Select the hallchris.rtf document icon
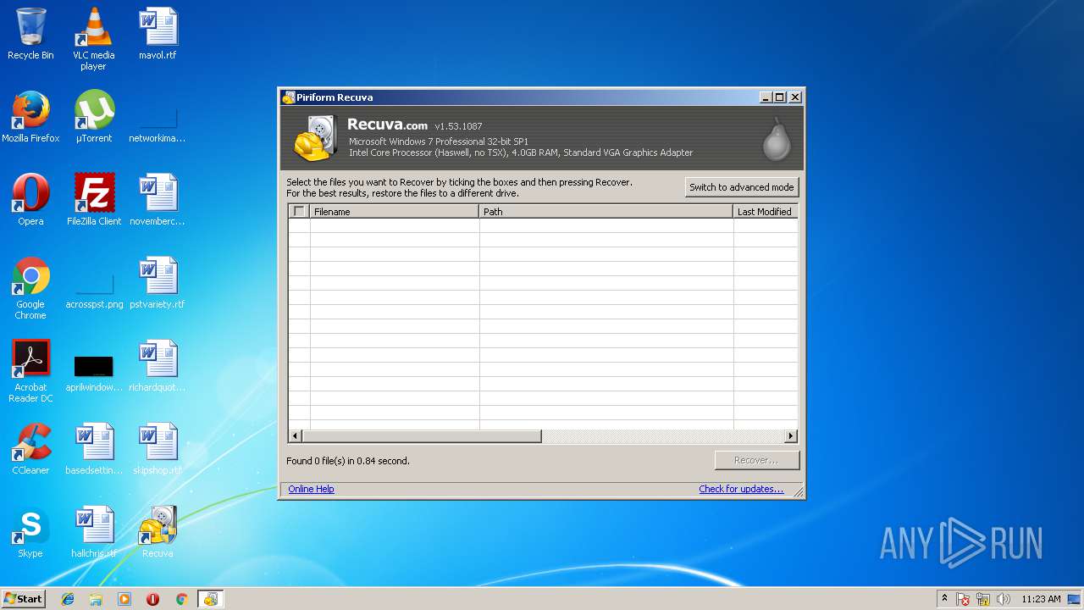The height and width of the screenshot is (610, 1084). (x=94, y=532)
